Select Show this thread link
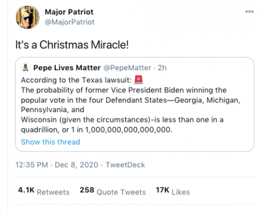Screen dimensions: 261x212 [50, 142]
